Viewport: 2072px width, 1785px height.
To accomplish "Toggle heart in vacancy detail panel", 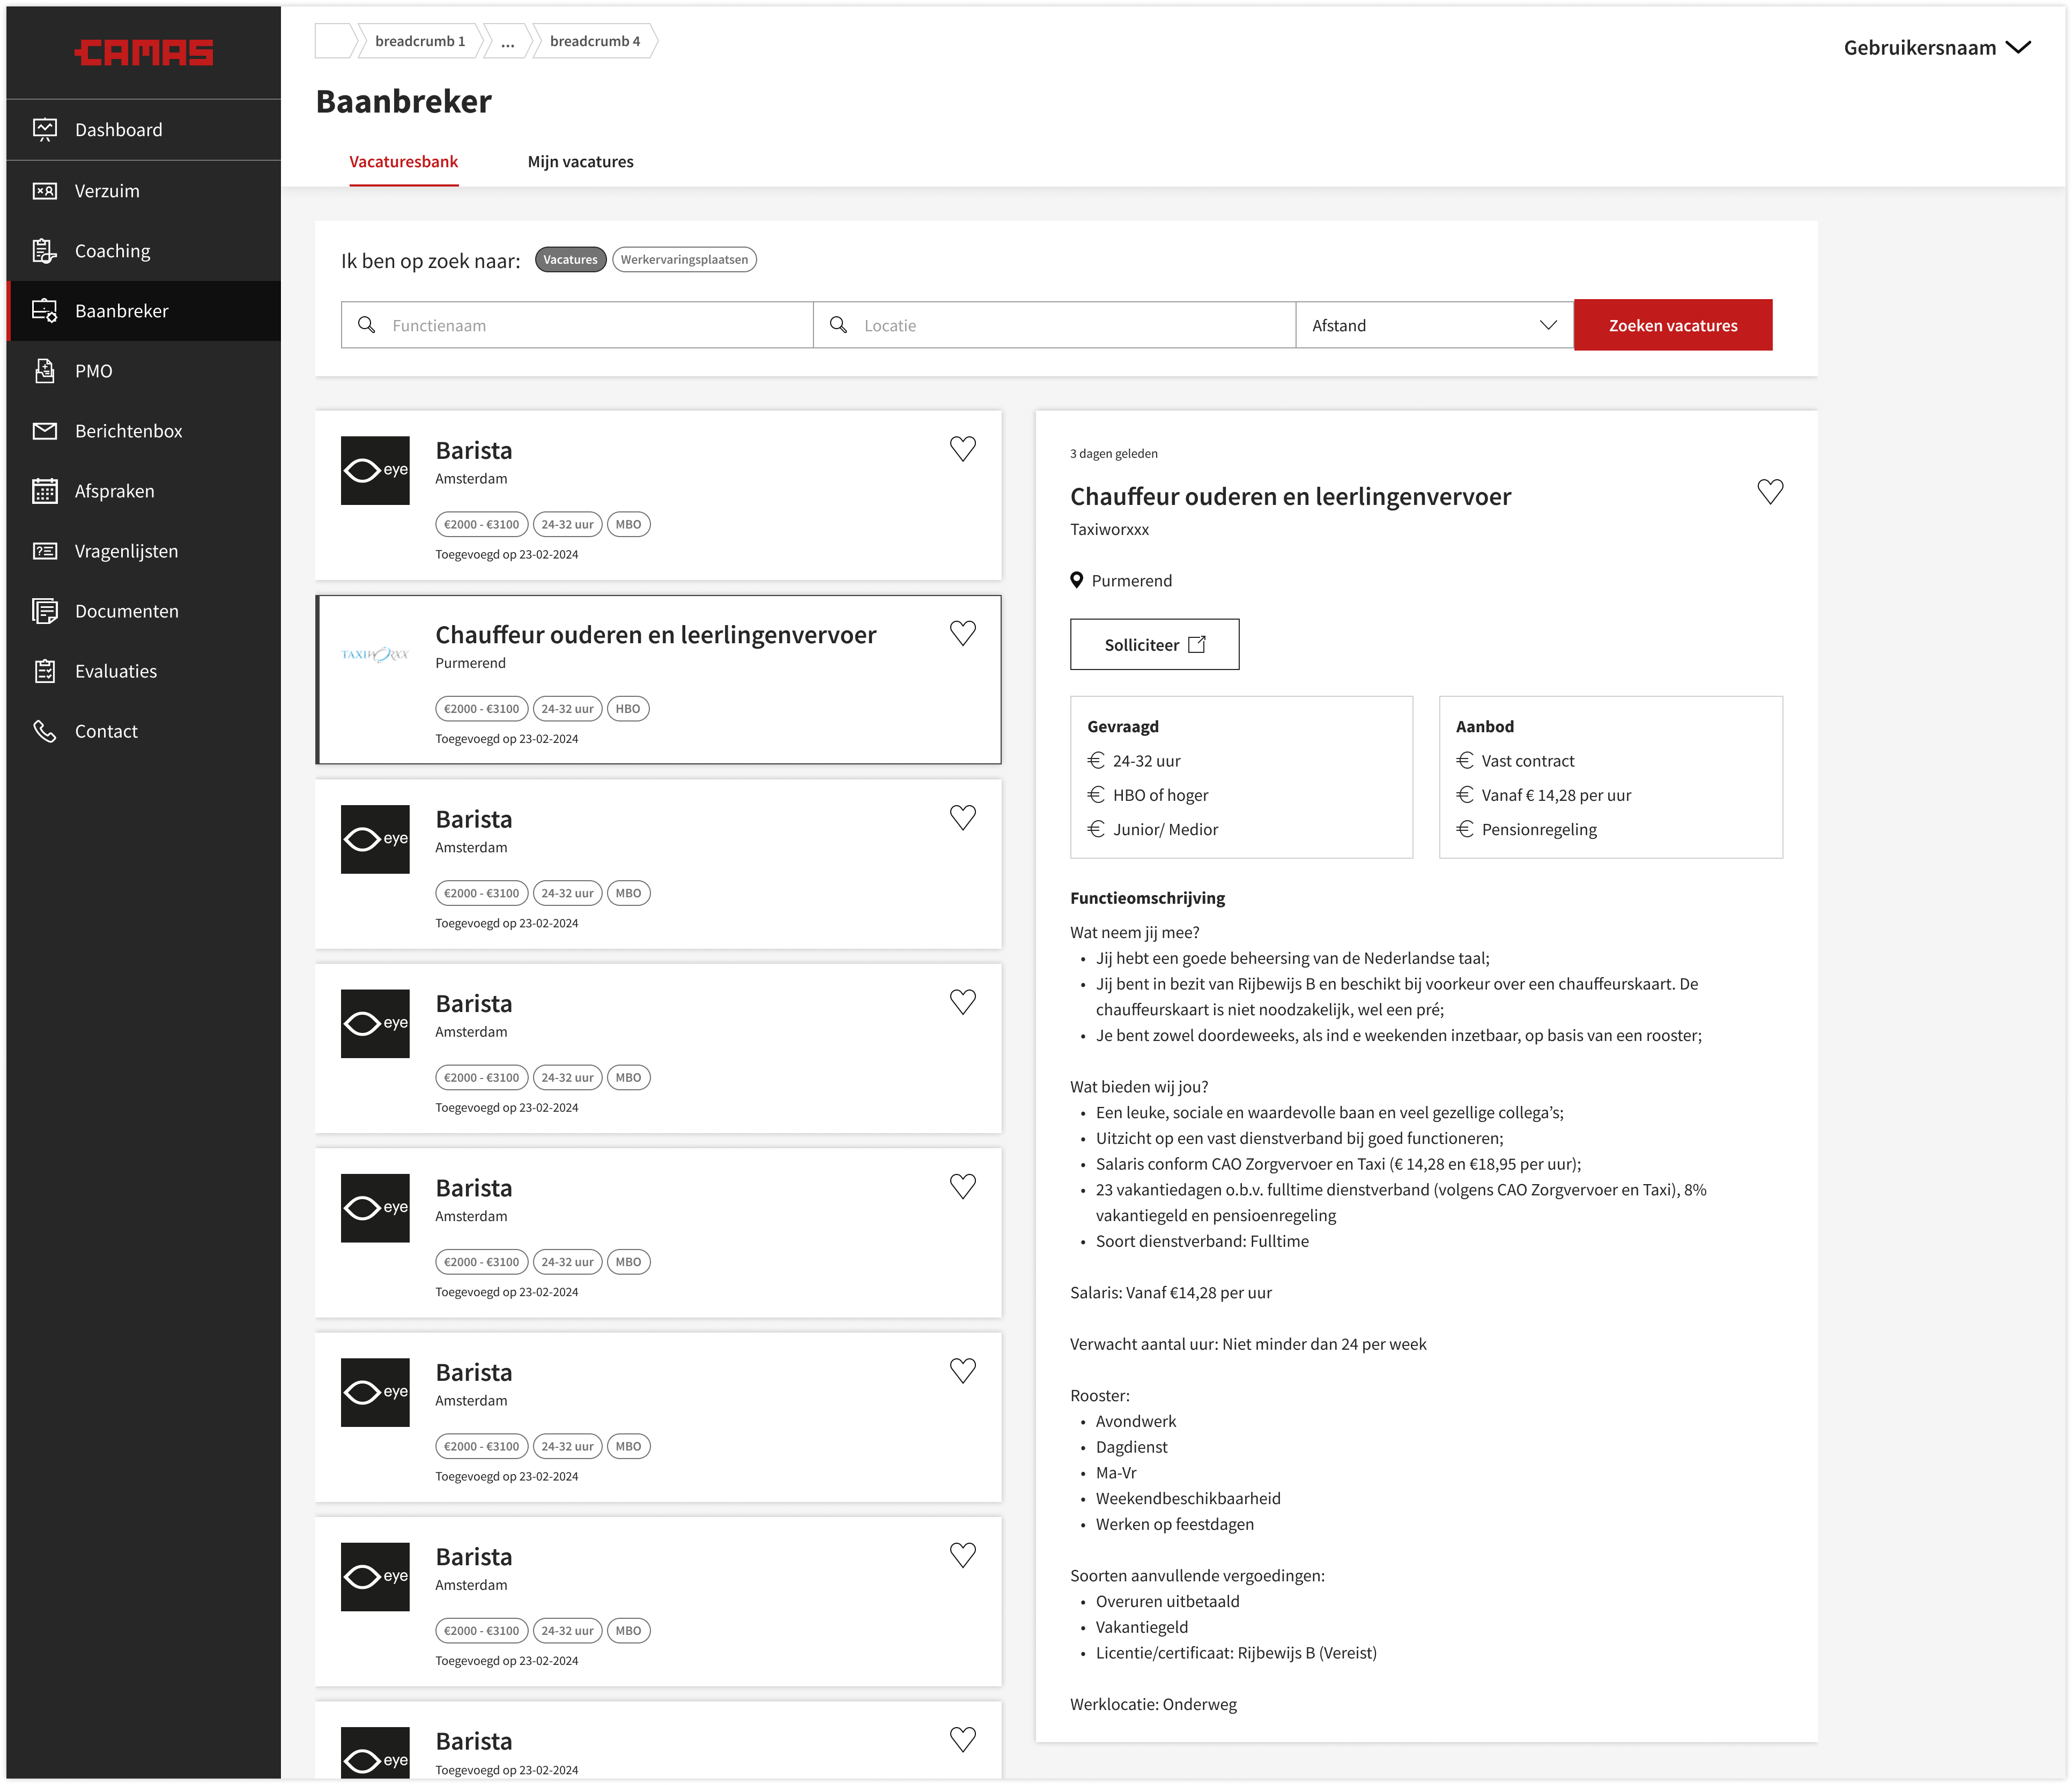I will [1770, 492].
